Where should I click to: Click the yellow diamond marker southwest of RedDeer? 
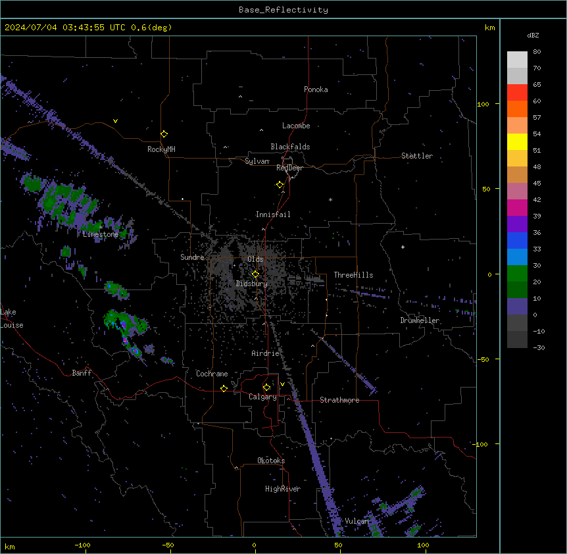tap(280, 185)
